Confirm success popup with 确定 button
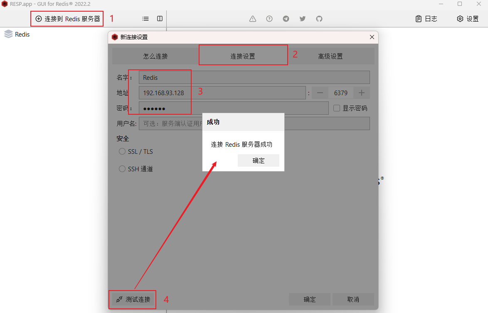Viewport: 488px width, 313px height. pyautogui.click(x=258, y=160)
